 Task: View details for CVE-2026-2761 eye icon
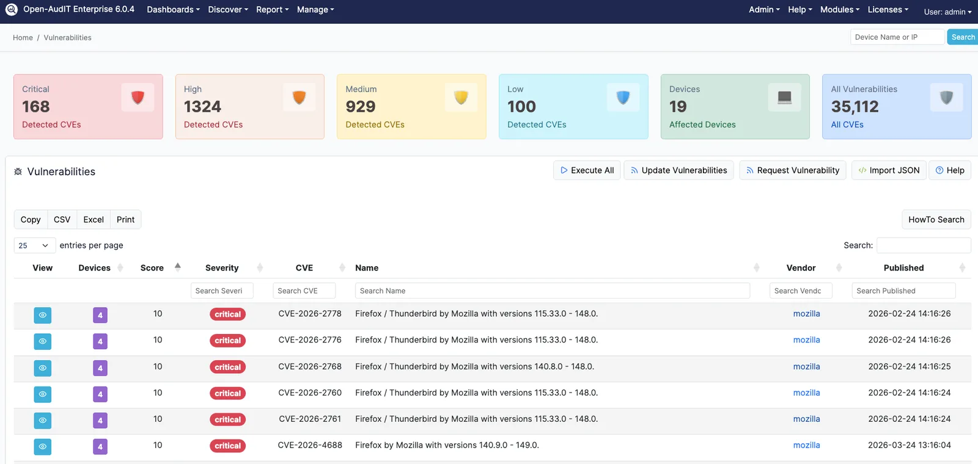click(43, 421)
